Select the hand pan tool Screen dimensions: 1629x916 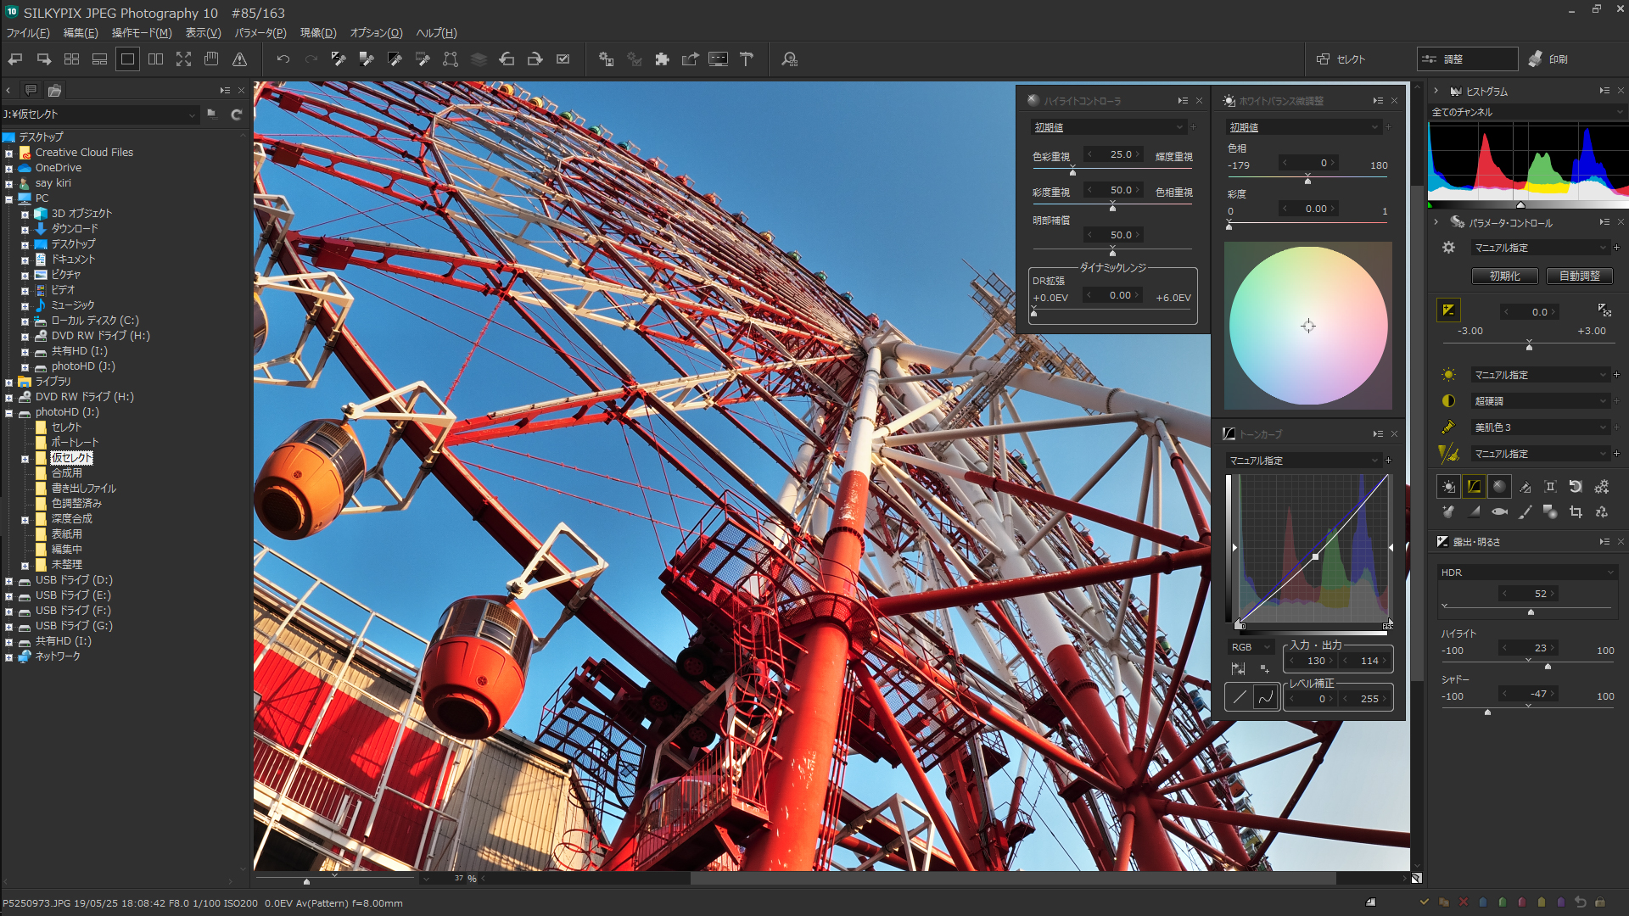point(211,59)
